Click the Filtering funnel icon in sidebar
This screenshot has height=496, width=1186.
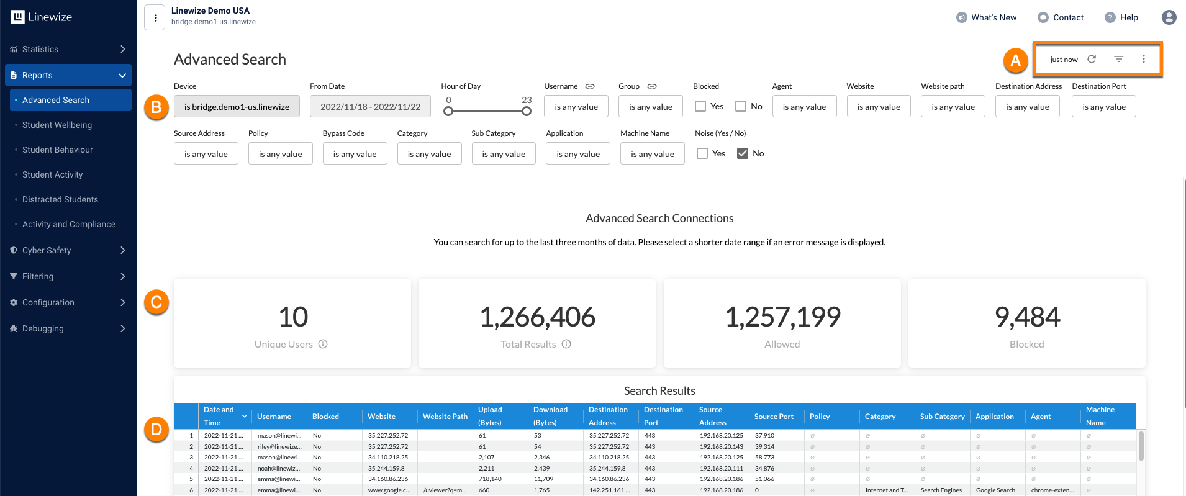pyautogui.click(x=14, y=276)
